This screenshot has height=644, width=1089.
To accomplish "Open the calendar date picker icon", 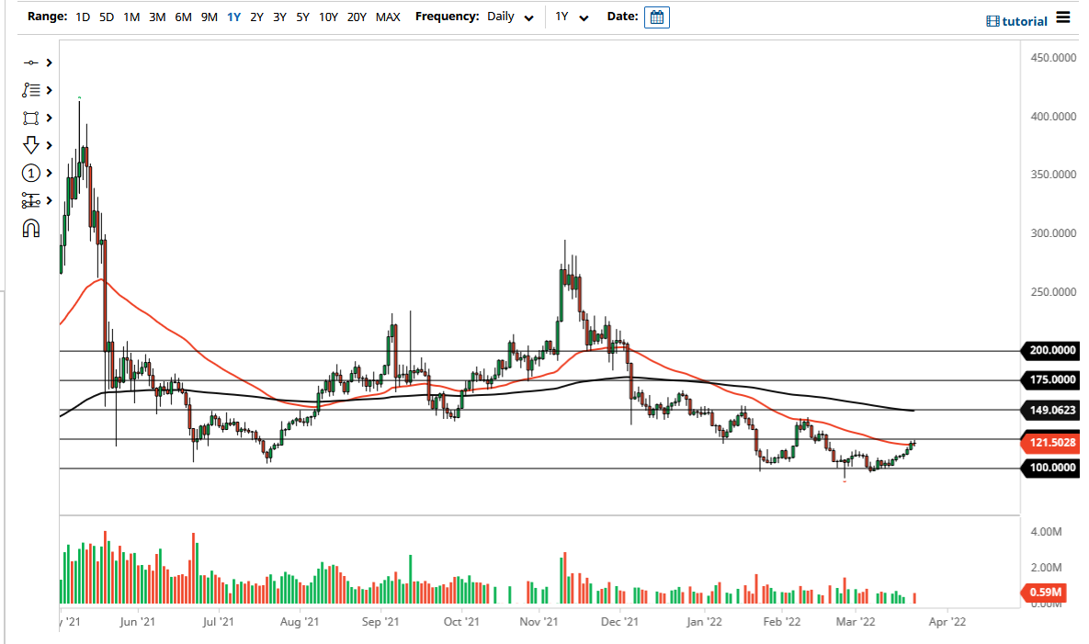I will [655, 17].
